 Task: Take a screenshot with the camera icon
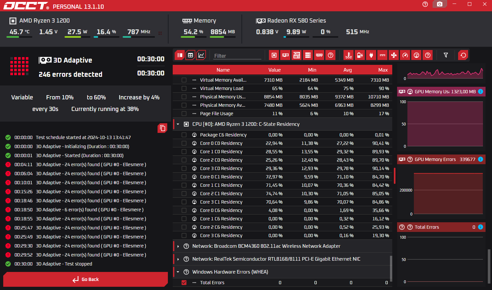pos(440,4)
